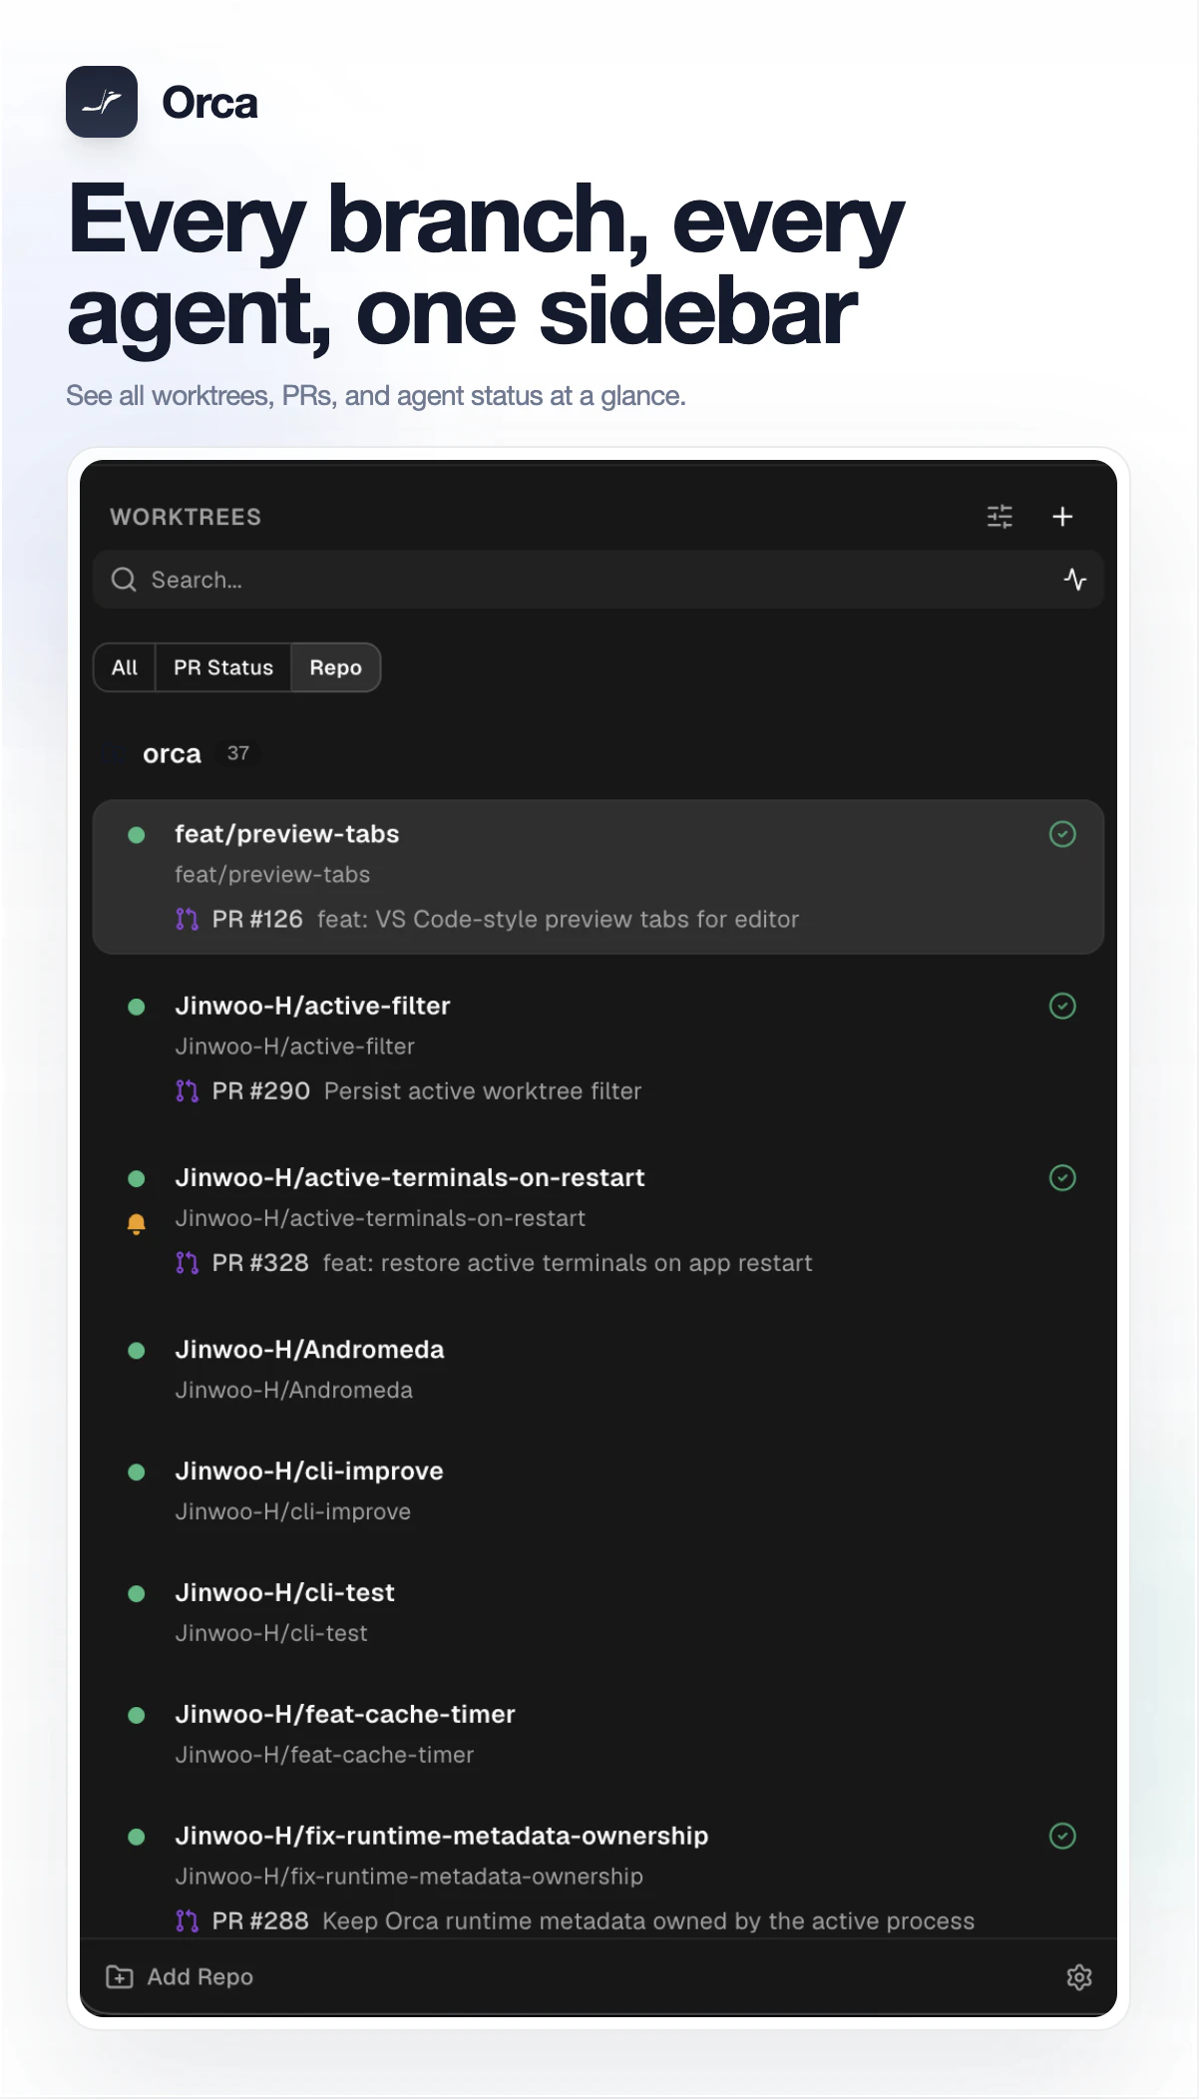Select the Jinwoo-H/feat-cache-timer worktree title

[345, 1714]
